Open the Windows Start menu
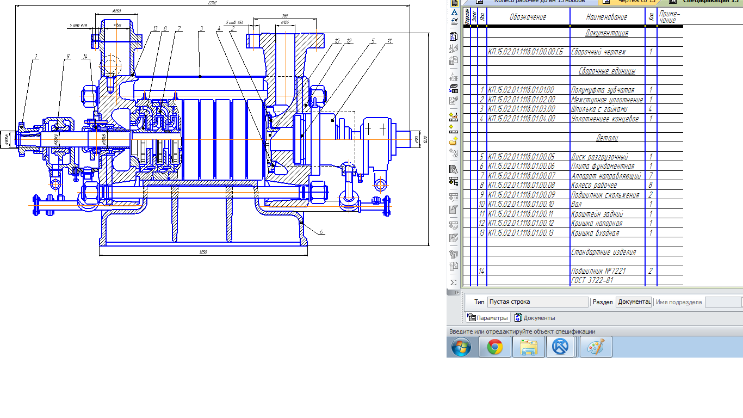The height and width of the screenshot is (418, 743). click(x=461, y=347)
